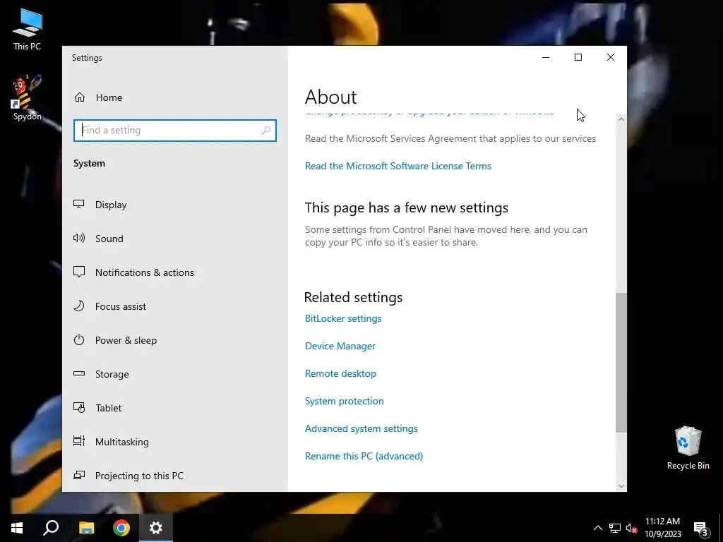This screenshot has width=723, height=542.
Task: Click the Multitasking icon
Action: [x=79, y=441]
